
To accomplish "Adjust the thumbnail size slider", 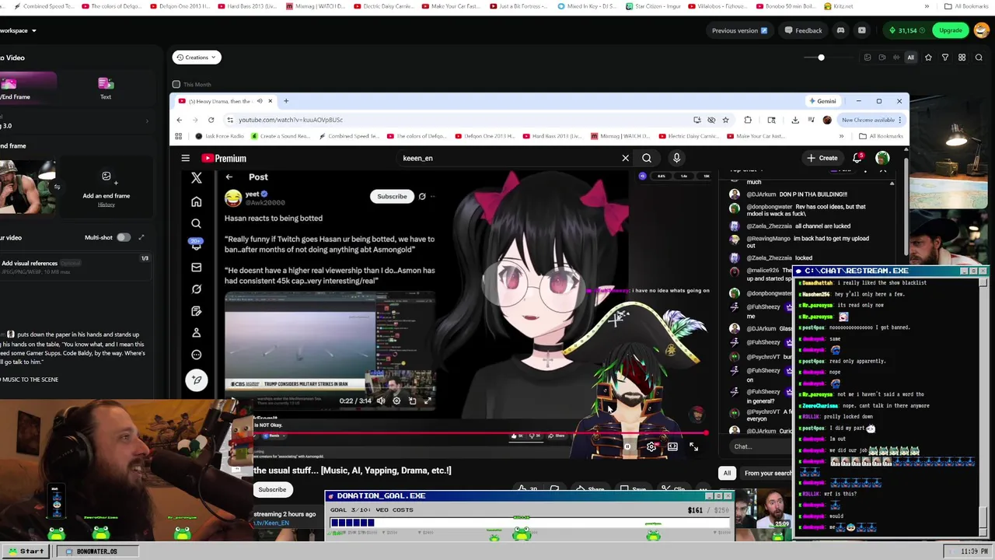I will [821, 58].
